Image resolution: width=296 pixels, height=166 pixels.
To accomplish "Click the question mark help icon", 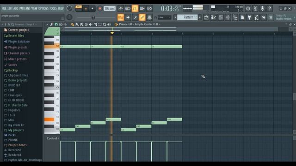I will pos(270,8).
